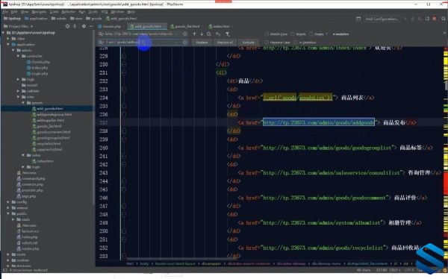Toggle the In Selection checkbox
The height and width of the screenshot is (279, 448).
click(296, 43)
